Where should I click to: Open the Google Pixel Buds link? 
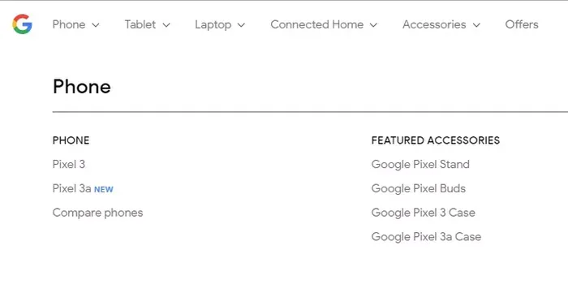pos(419,188)
